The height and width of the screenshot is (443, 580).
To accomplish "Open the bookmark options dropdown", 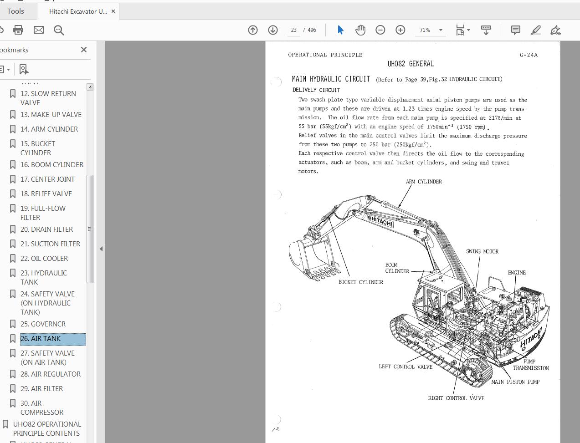I will pos(6,69).
